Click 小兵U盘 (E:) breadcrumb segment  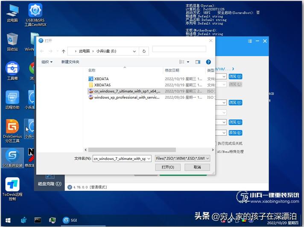106,51
